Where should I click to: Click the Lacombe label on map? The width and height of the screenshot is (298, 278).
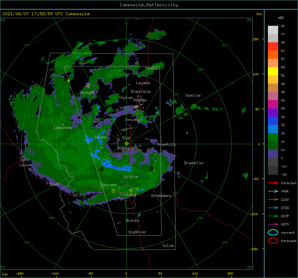tap(143, 83)
